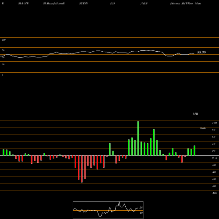Click the 'SI & MR' header text
The width and height of the screenshot is (219, 219).
coord(23,4)
